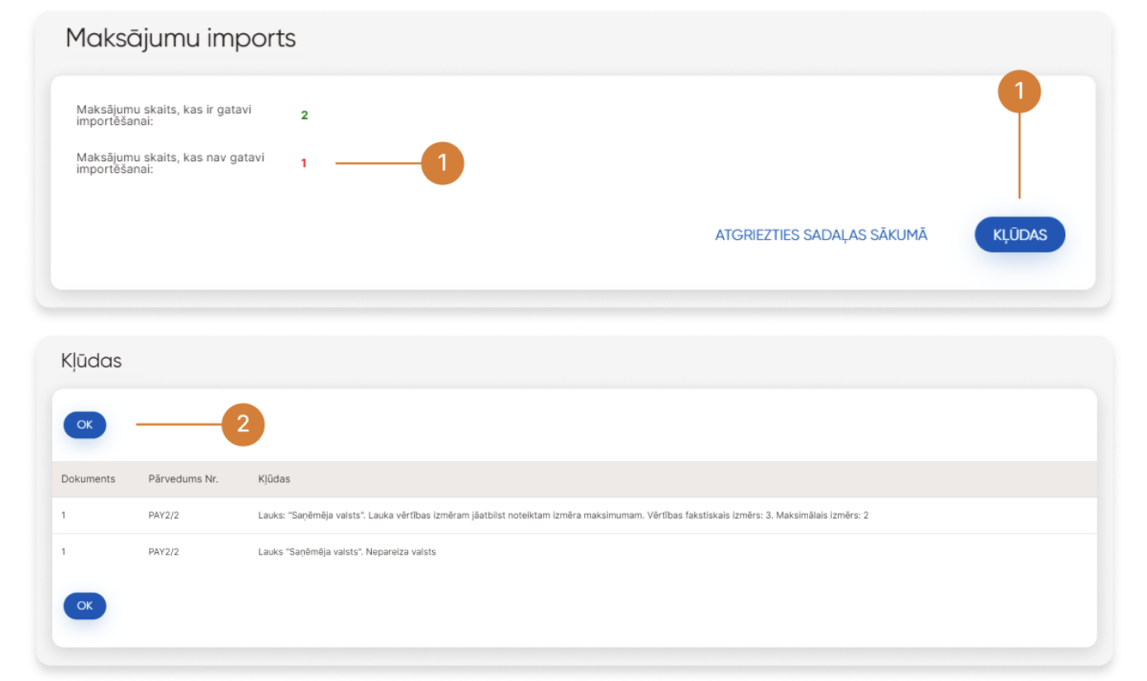Click the error text about maximum field size
Screen dimensions: 1147x681
tap(562, 516)
